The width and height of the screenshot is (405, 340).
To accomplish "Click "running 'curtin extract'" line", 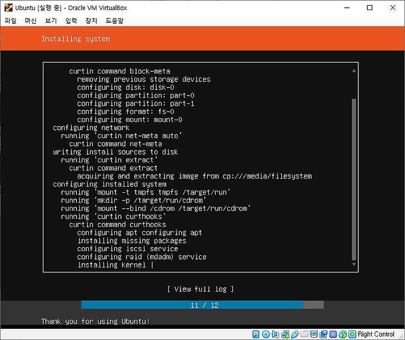I will 109,160.
